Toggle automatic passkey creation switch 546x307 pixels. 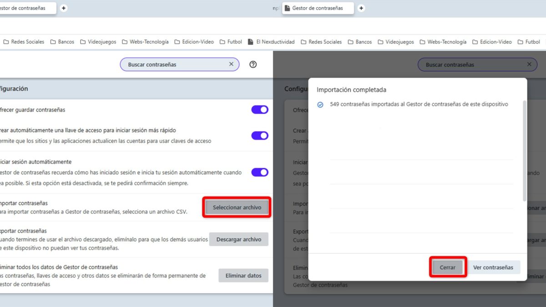[260, 136]
